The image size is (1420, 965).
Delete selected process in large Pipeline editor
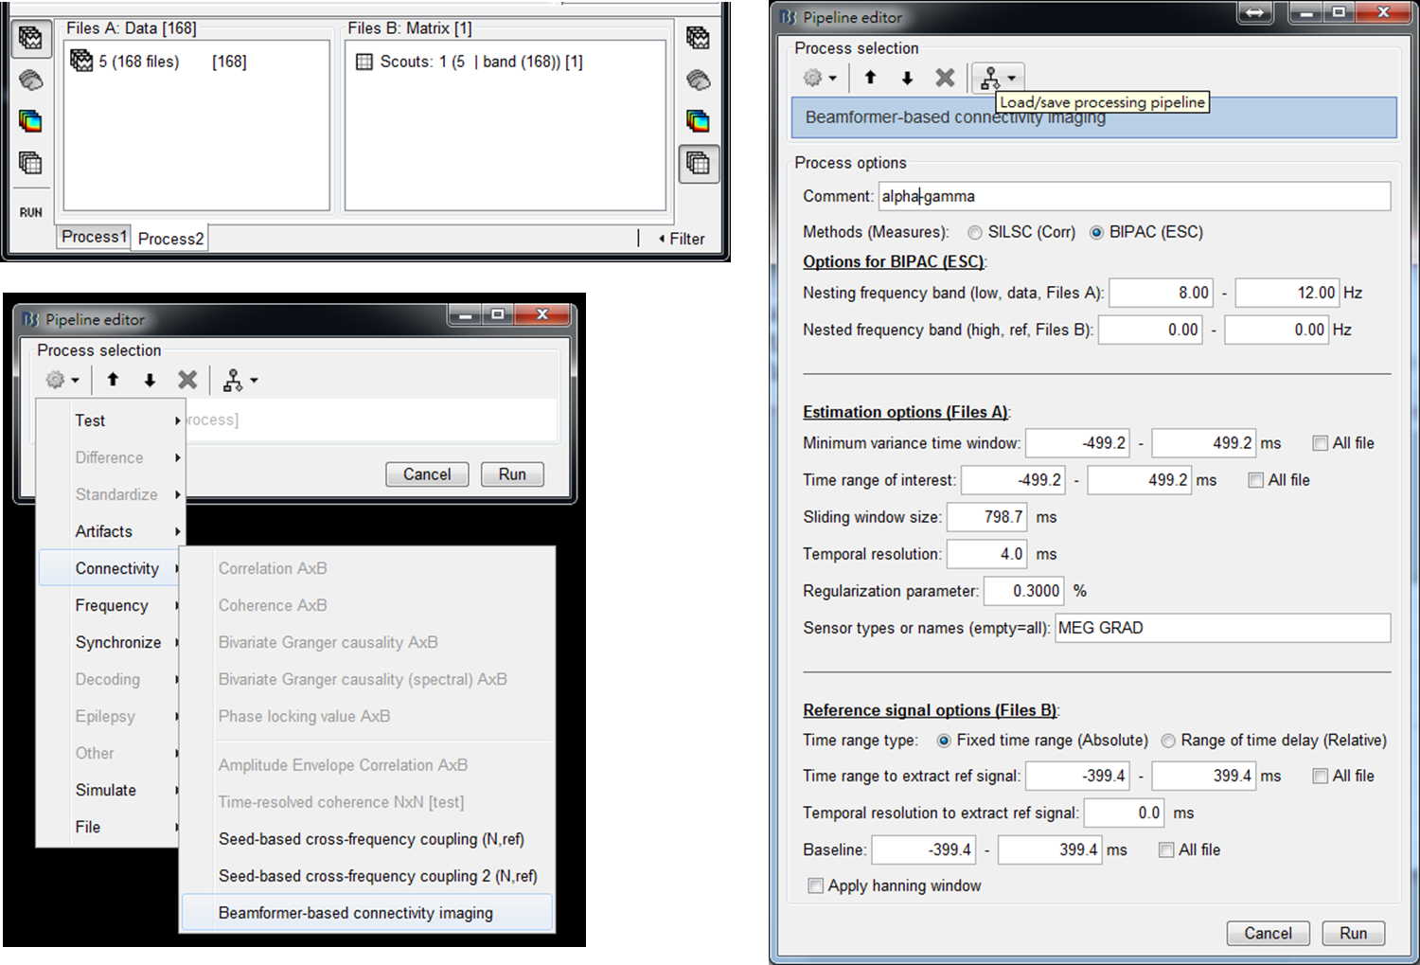pyautogui.click(x=945, y=78)
